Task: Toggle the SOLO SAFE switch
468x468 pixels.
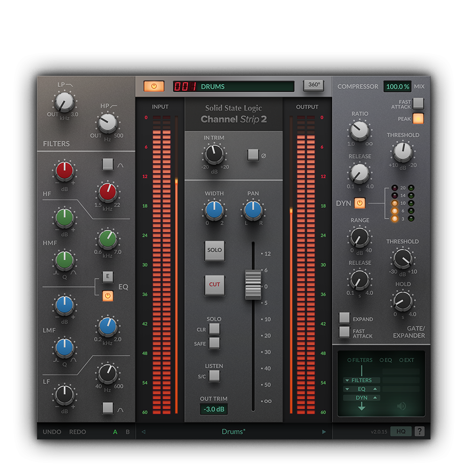Action: click(x=214, y=343)
